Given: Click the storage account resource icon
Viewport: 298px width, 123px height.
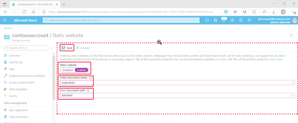Looking at the screenshot, I should pyautogui.click(x=7, y=37).
